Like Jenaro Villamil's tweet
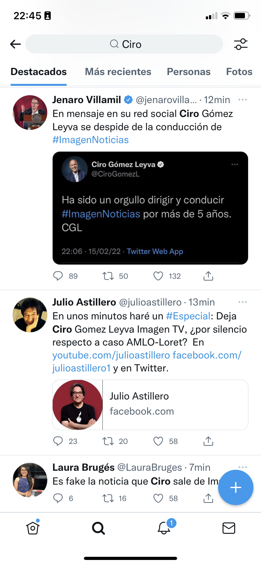Image resolution: width=261 pixels, height=565 pixels. [x=158, y=276]
